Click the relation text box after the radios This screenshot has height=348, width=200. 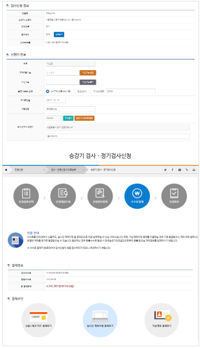(x=131, y=92)
